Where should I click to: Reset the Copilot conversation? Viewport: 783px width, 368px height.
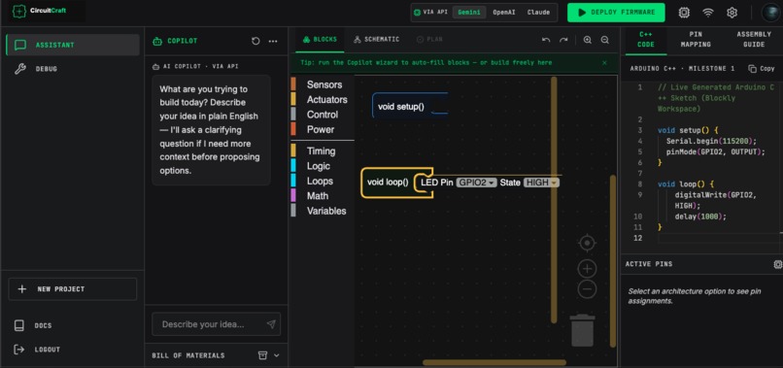255,41
